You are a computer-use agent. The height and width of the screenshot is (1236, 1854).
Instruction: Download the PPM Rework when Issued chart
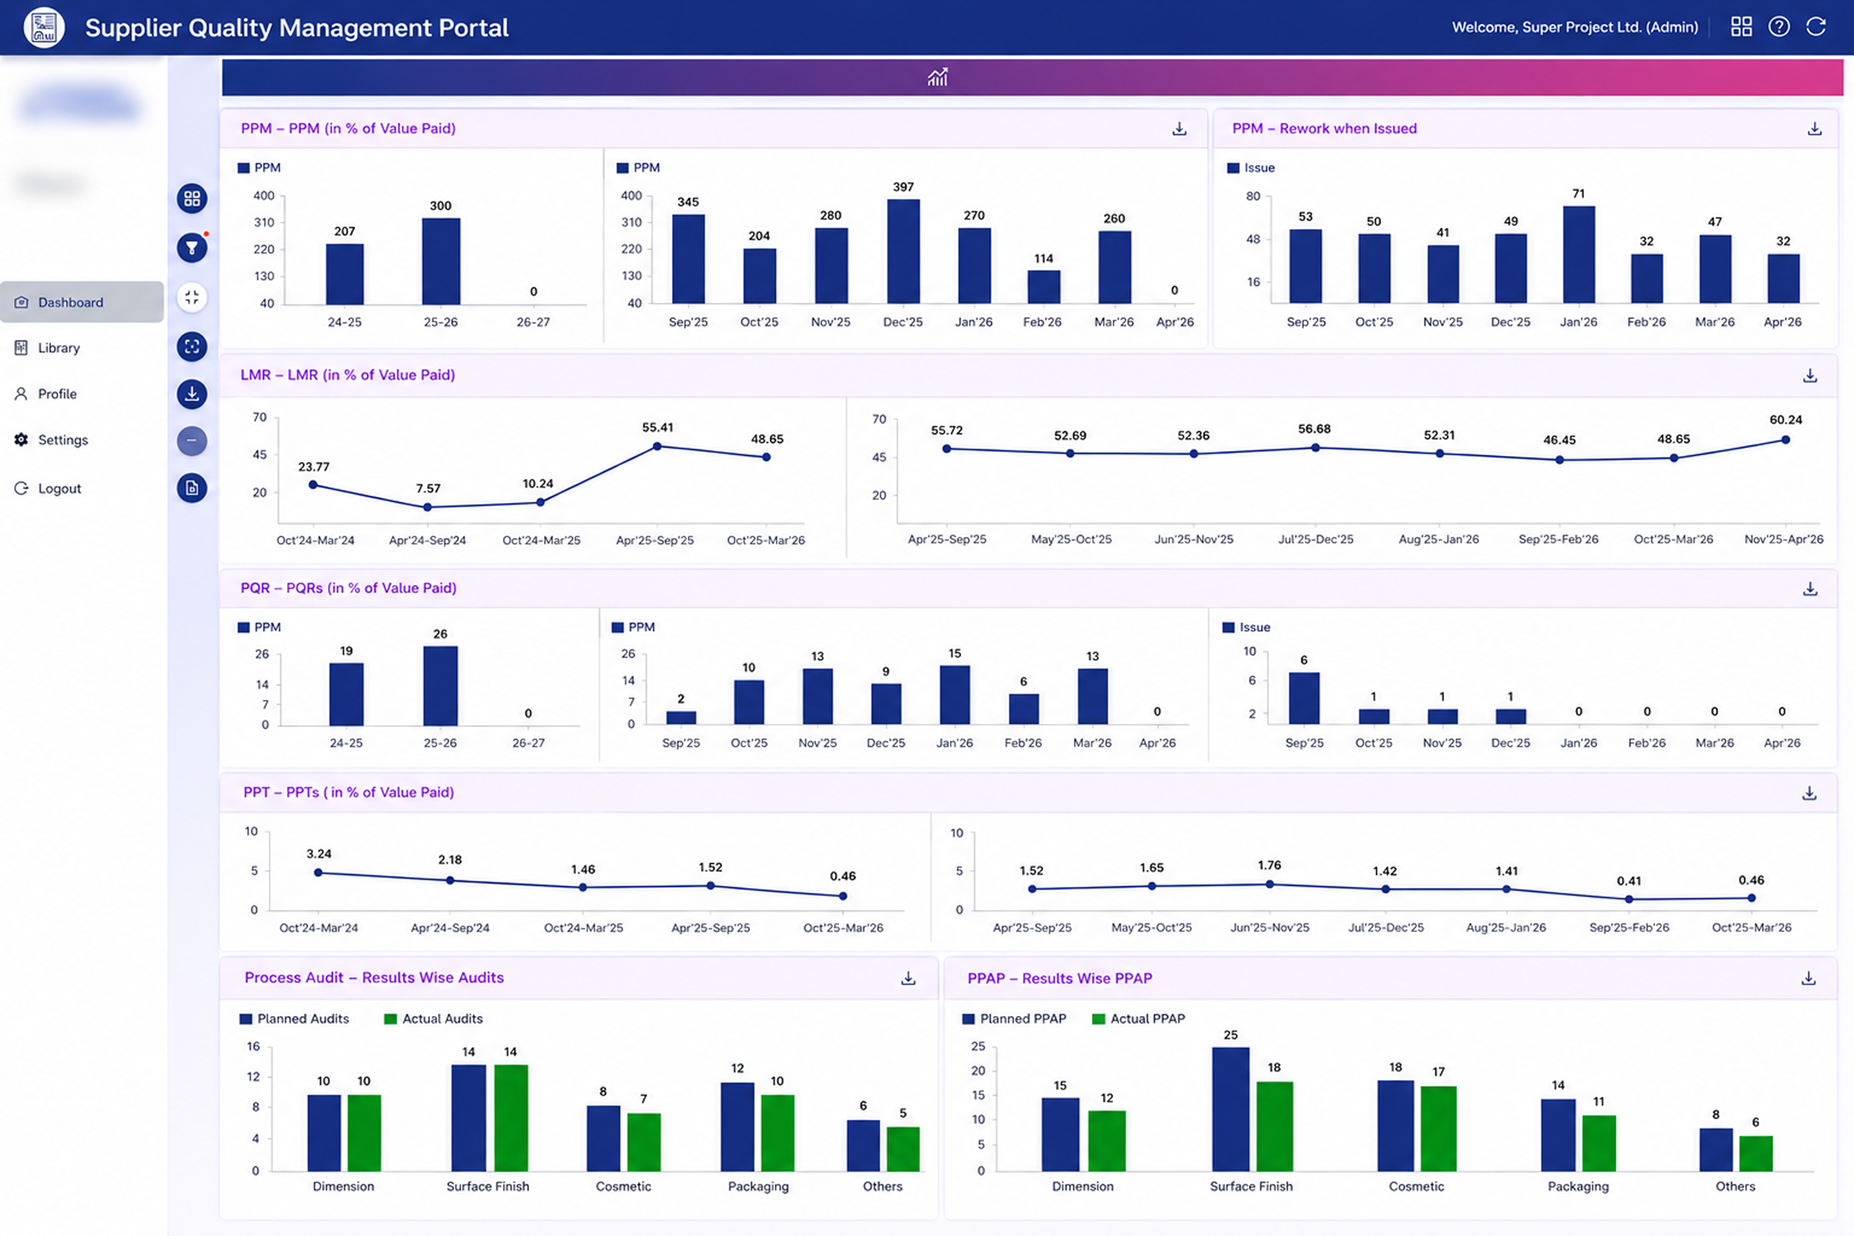pyautogui.click(x=1814, y=129)
